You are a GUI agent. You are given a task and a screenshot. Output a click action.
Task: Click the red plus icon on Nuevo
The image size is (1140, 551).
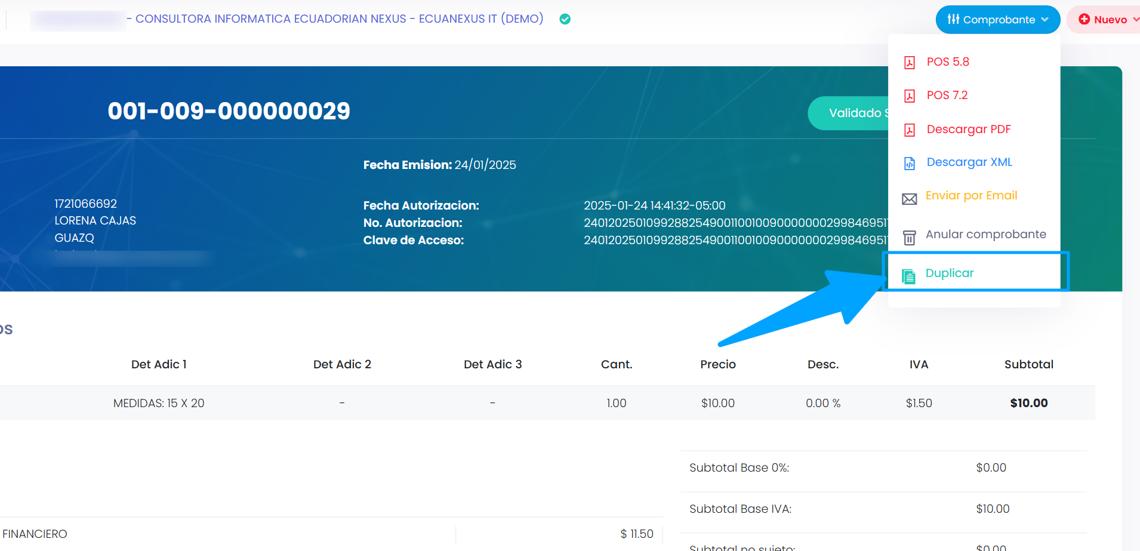click(1084, 19)
